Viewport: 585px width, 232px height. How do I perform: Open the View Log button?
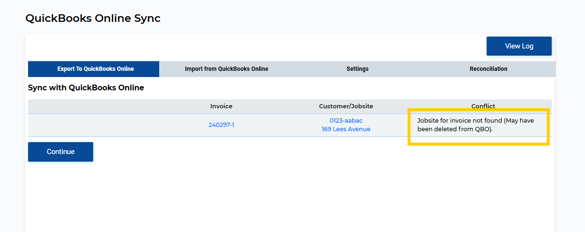(519, 46)
